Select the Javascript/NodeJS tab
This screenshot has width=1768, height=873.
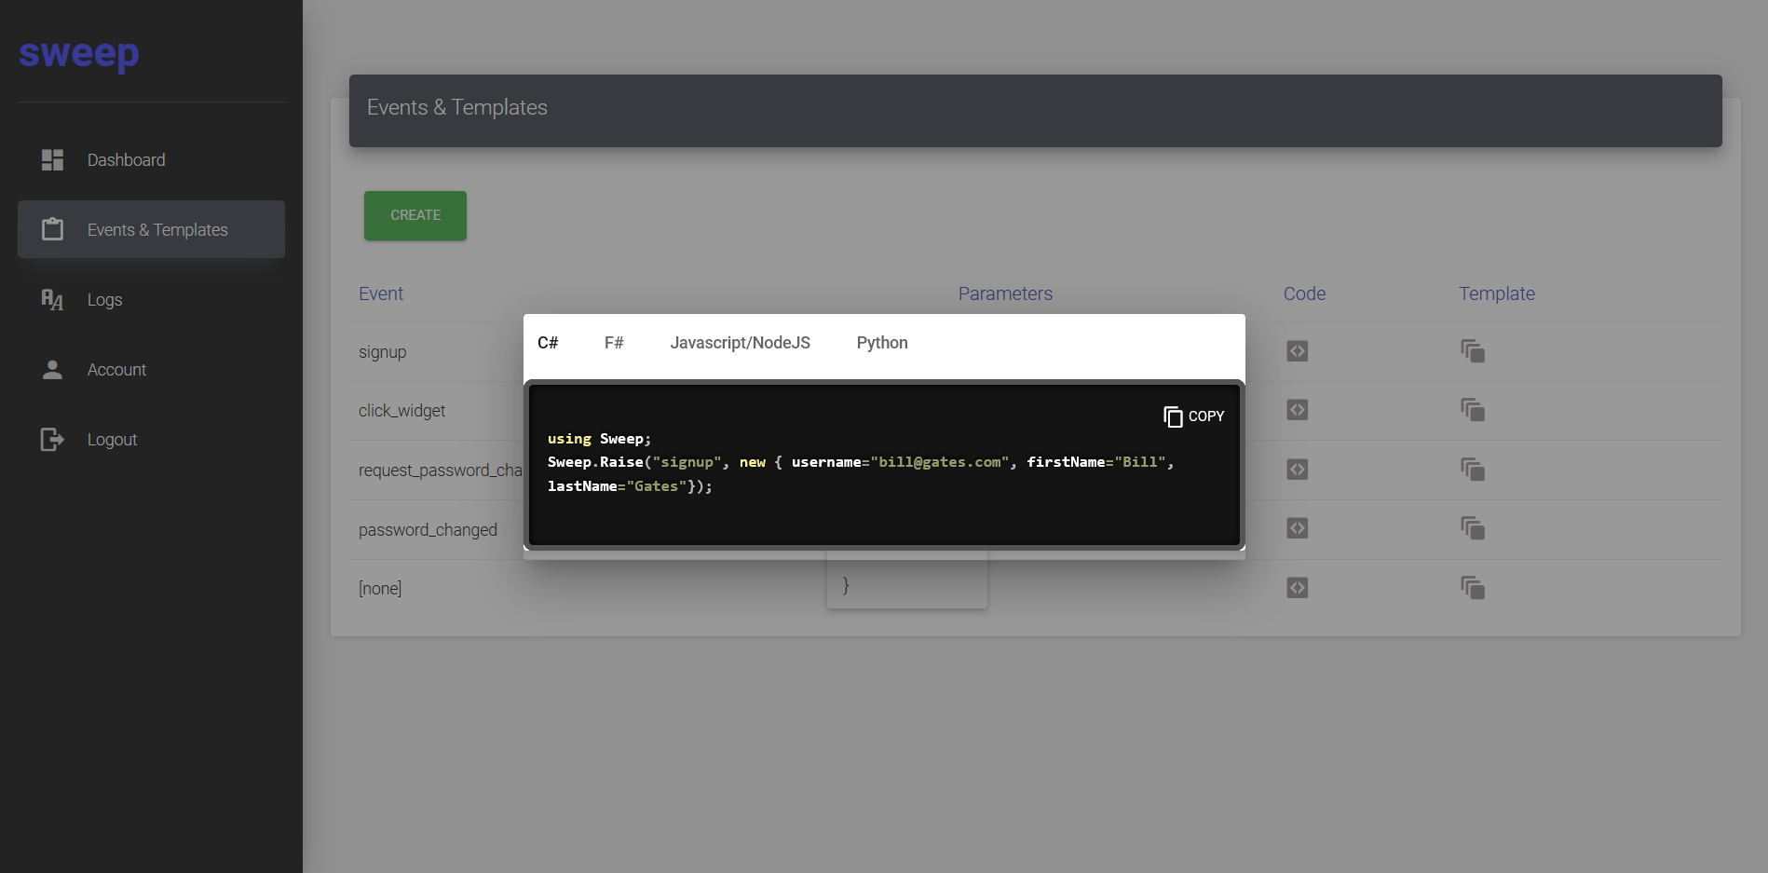coord(740,343)
